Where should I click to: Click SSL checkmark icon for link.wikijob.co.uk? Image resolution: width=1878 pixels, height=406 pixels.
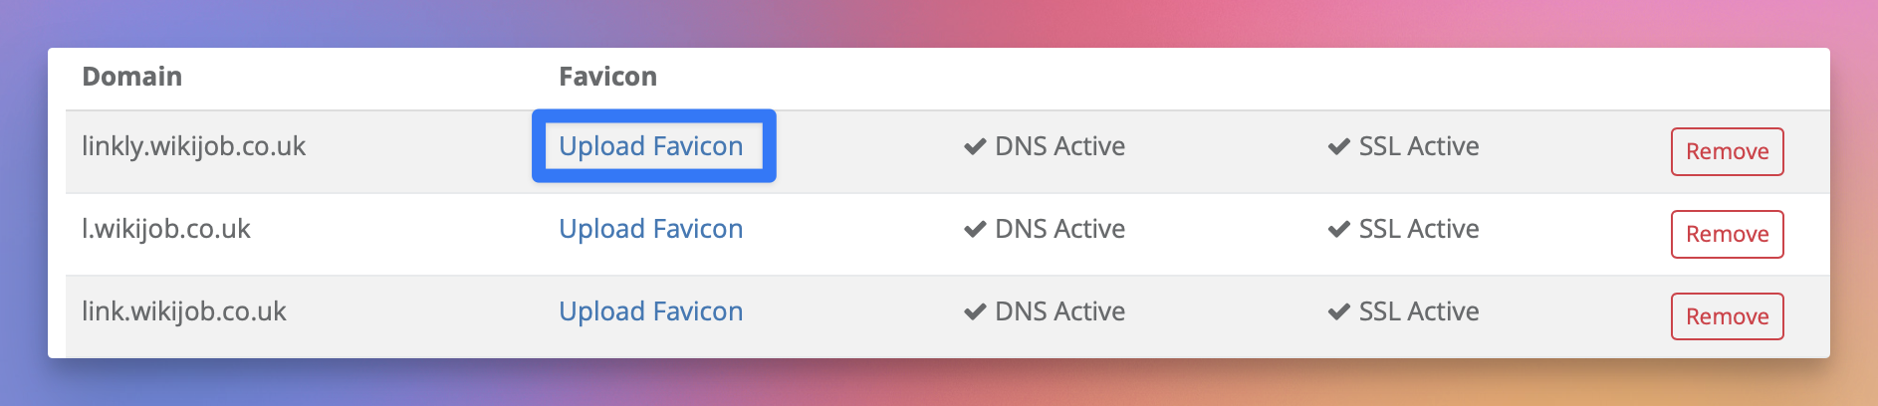(1338, 312)
